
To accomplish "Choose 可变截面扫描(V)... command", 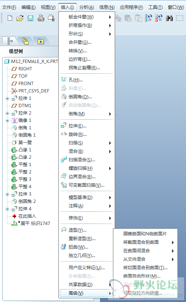I will coord(87,185).
